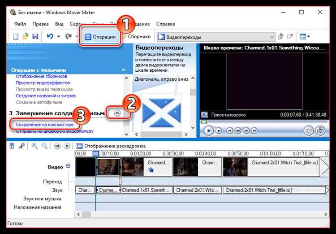
Task: Select the black first video clip on timeline
Action: tap(85, 167)
